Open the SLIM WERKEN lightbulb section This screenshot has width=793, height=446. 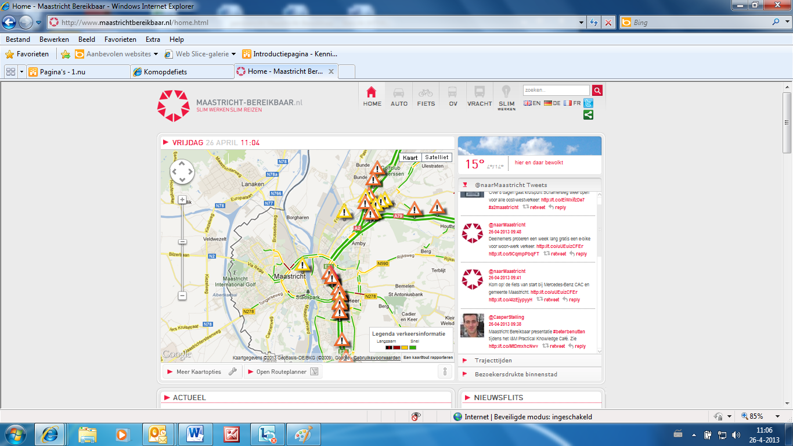pos(506,96)
